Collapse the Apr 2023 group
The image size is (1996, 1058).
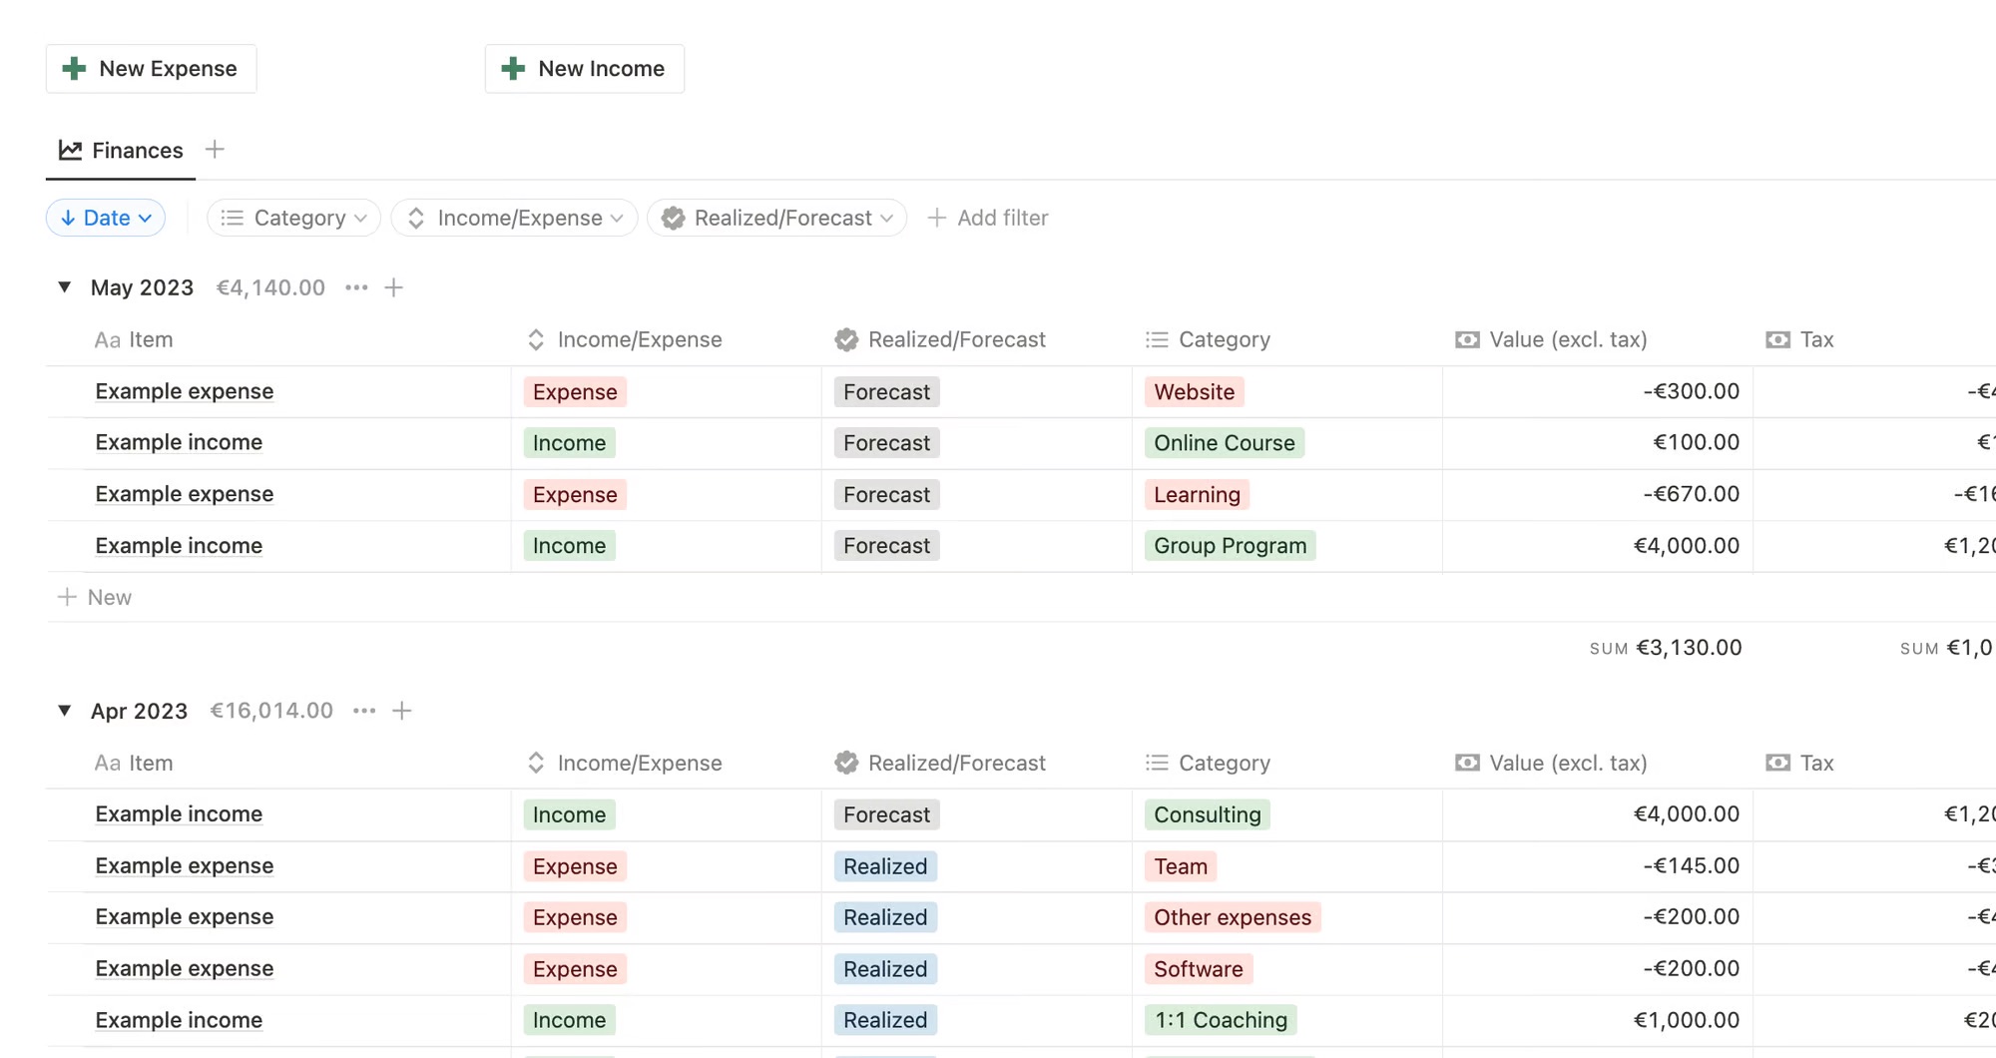click(65, 711)
